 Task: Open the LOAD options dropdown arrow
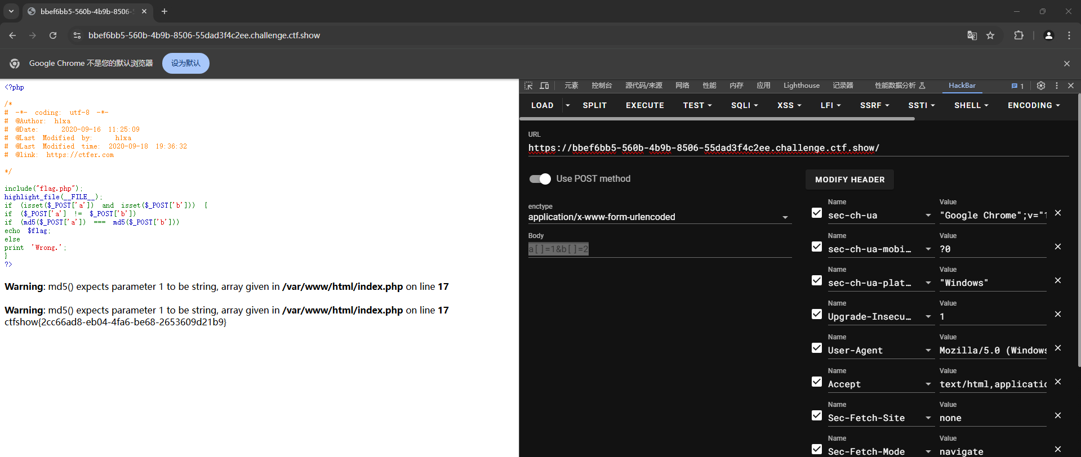(568, 105)
